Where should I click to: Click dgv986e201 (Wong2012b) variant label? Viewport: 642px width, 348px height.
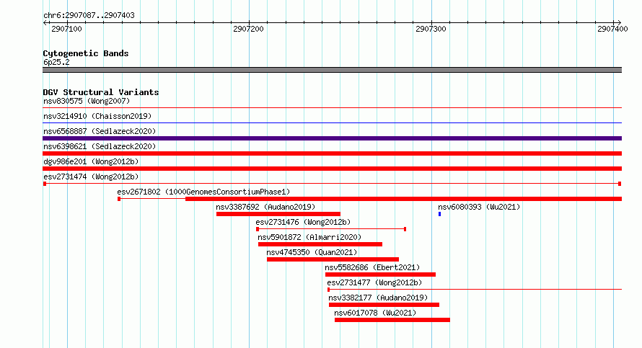pyautogui.click(x=91, y=161)
